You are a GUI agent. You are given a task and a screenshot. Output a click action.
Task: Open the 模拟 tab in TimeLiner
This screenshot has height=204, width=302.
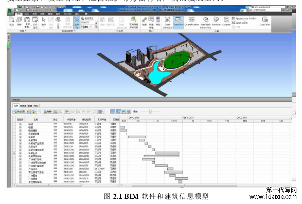click(37, 106)
